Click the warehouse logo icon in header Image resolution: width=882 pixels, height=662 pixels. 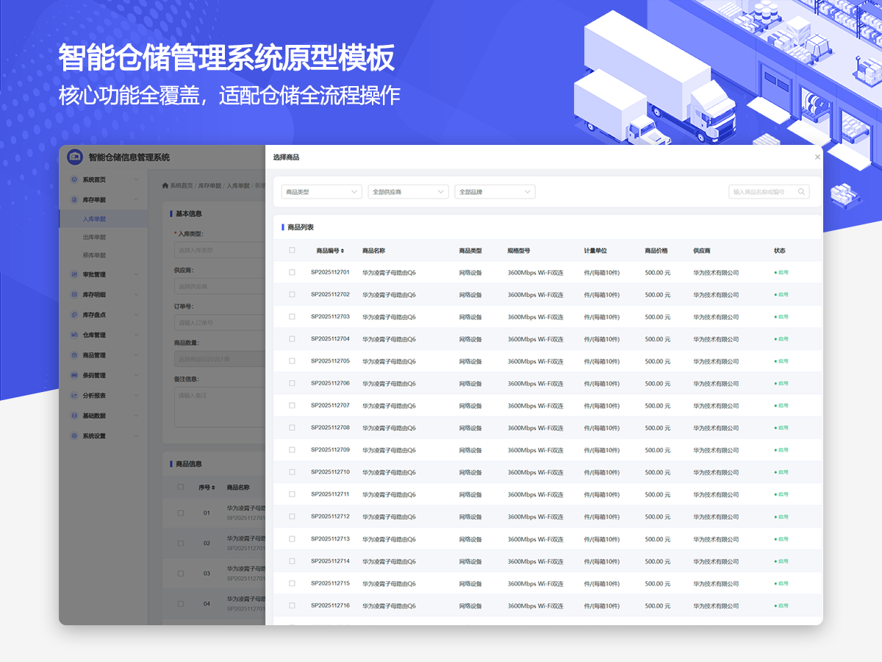click(75, 157)
